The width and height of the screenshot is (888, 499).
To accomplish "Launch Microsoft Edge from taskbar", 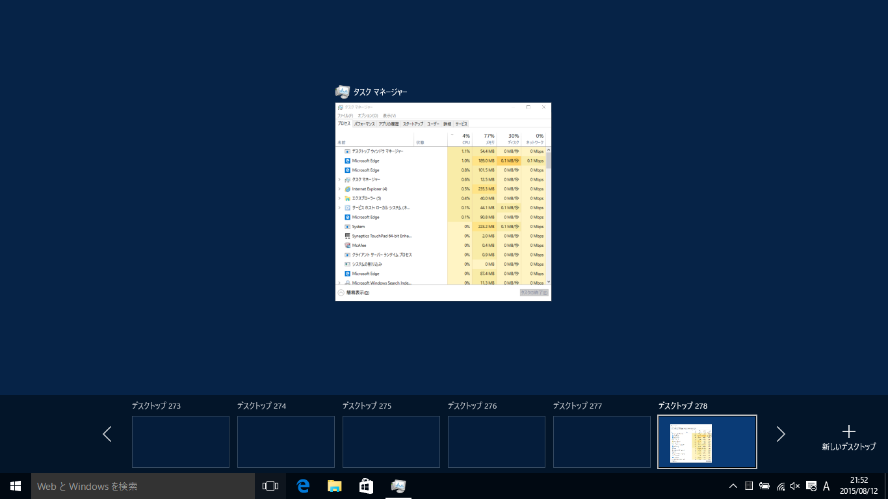I will (303, 486).
